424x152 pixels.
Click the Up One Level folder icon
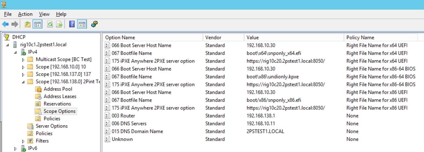pos(27,24)
